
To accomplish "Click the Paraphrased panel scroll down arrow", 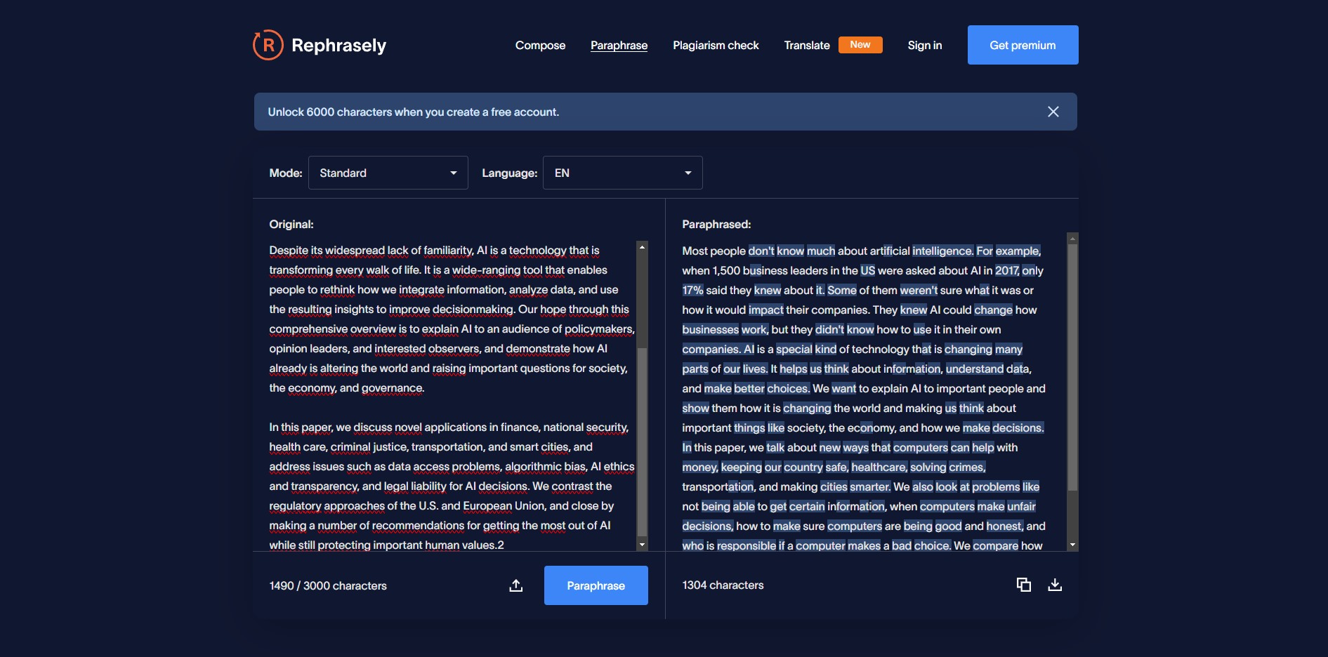I will [1072, 545].
